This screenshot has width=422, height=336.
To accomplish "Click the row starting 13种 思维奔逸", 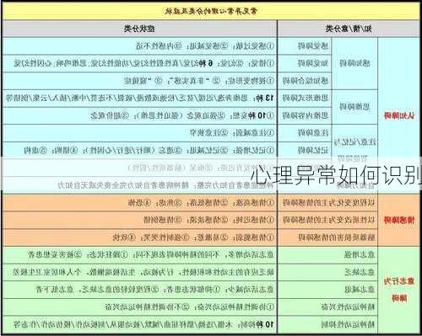I will pyautogui.click(x=139, y=99).
